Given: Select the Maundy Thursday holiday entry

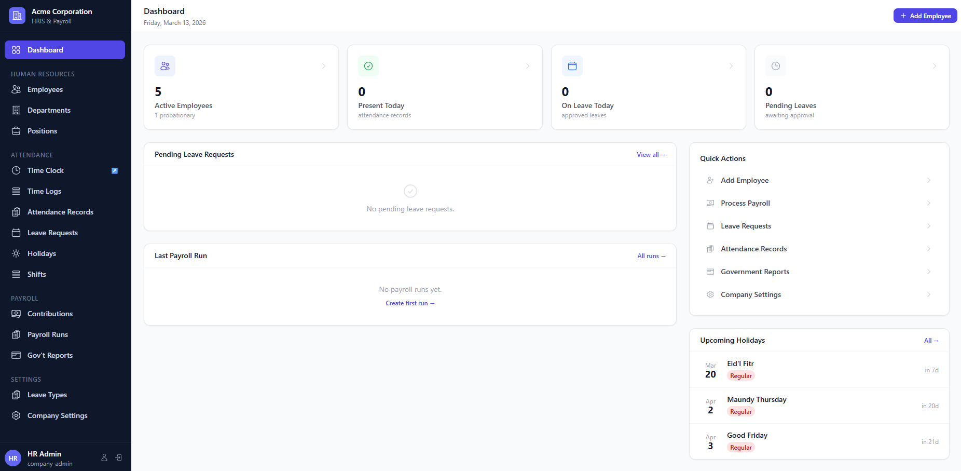Looking at the screenshot, I should [757, 400].
